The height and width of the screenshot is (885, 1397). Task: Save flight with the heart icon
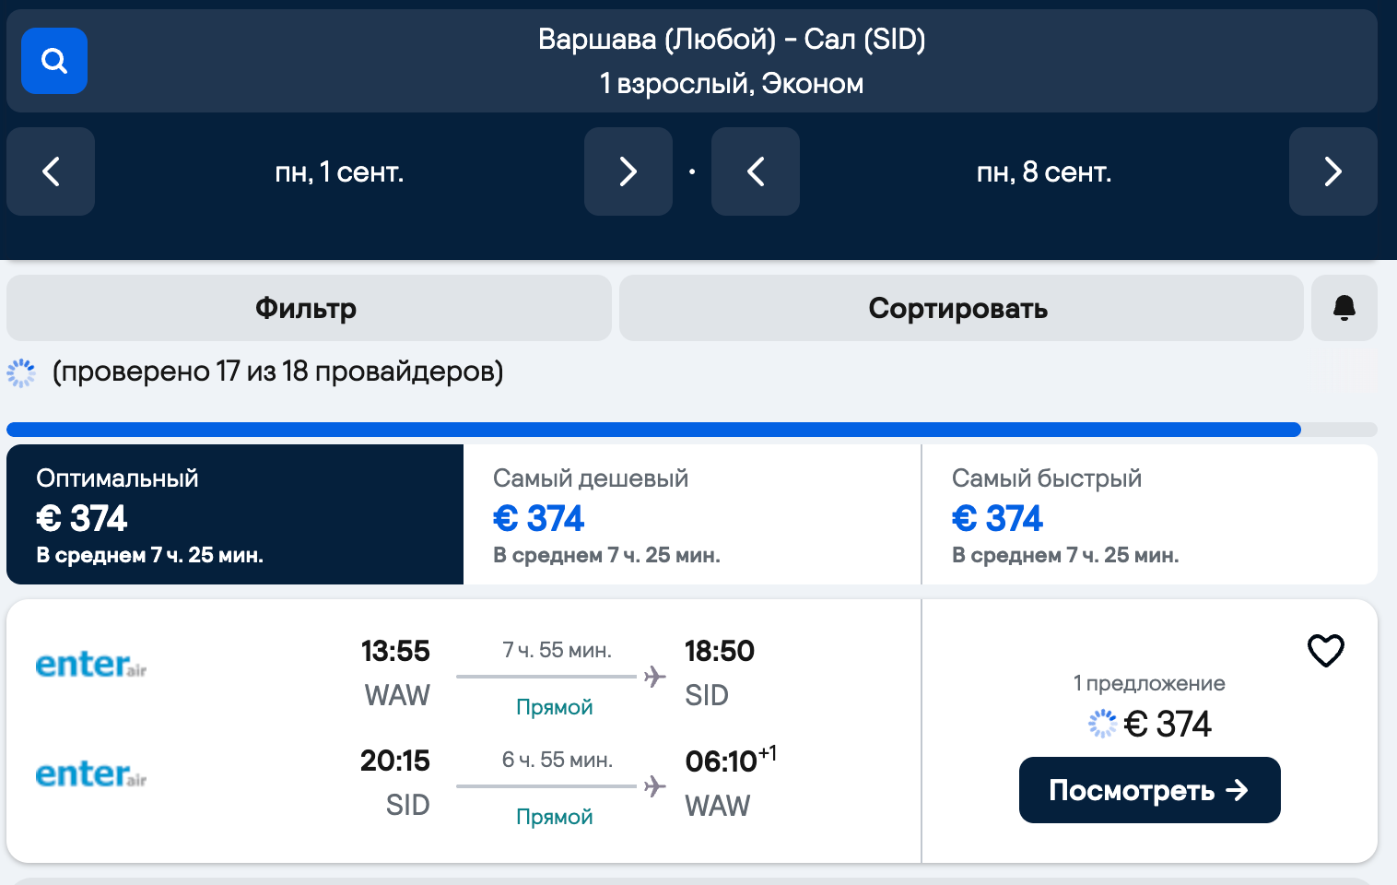pyautogui.click(x=1325, y=651)
